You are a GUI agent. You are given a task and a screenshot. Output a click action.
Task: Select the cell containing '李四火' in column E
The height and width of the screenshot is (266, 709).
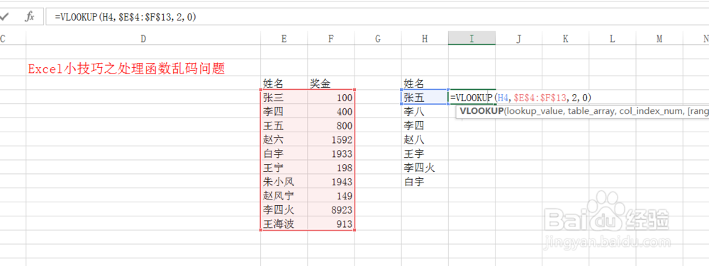[284, 209]
